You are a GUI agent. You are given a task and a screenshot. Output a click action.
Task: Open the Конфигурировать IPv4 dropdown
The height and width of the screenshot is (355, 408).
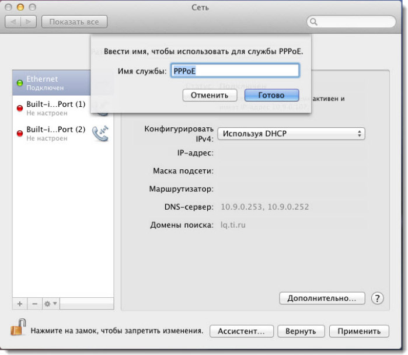pos(291,134)
